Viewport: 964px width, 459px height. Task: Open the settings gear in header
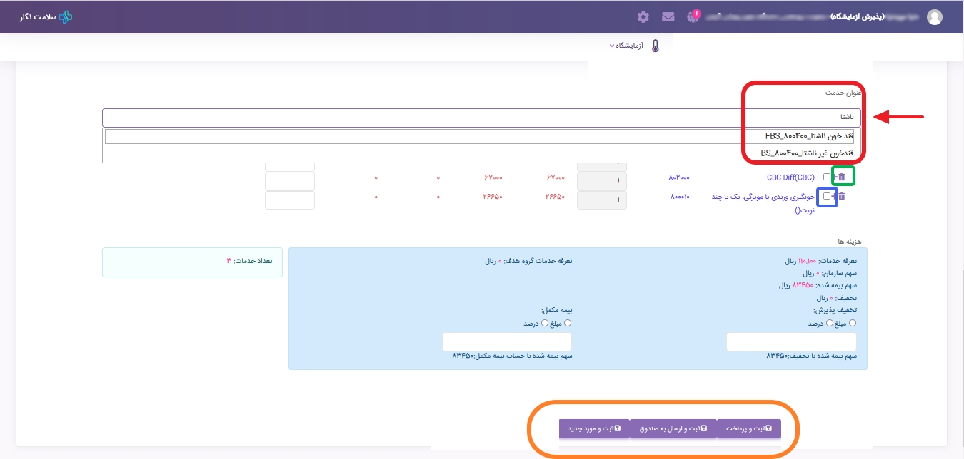(x=643, y=16)
